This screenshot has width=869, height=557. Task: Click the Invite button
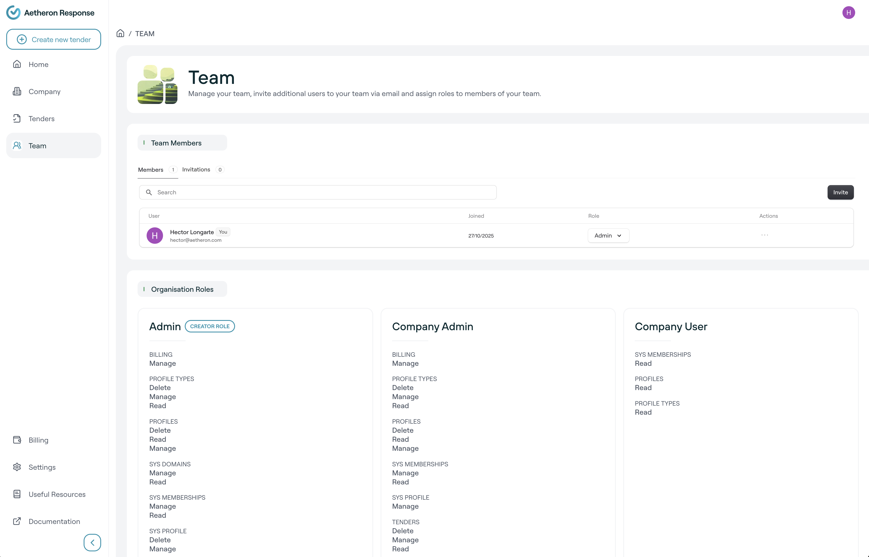pos(840,192)
